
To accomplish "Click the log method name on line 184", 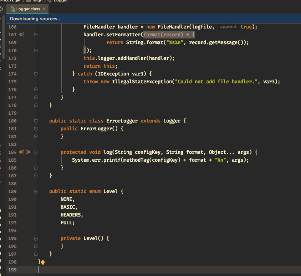I will tap(108, 152).
